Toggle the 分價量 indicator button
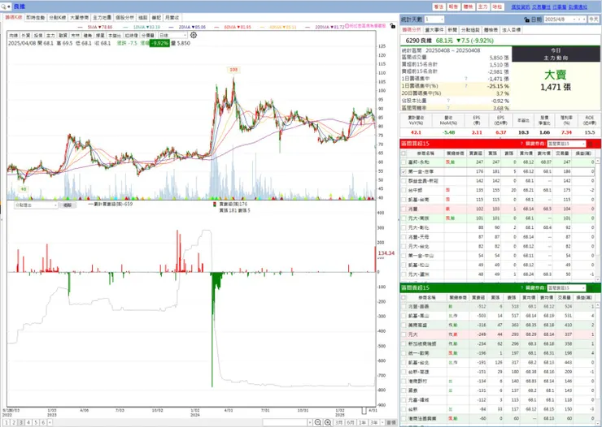The height and width of the screenshot is (427, 602). 147,35
